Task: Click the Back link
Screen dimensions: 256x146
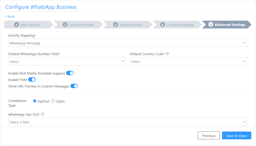Action: [10, 17]
